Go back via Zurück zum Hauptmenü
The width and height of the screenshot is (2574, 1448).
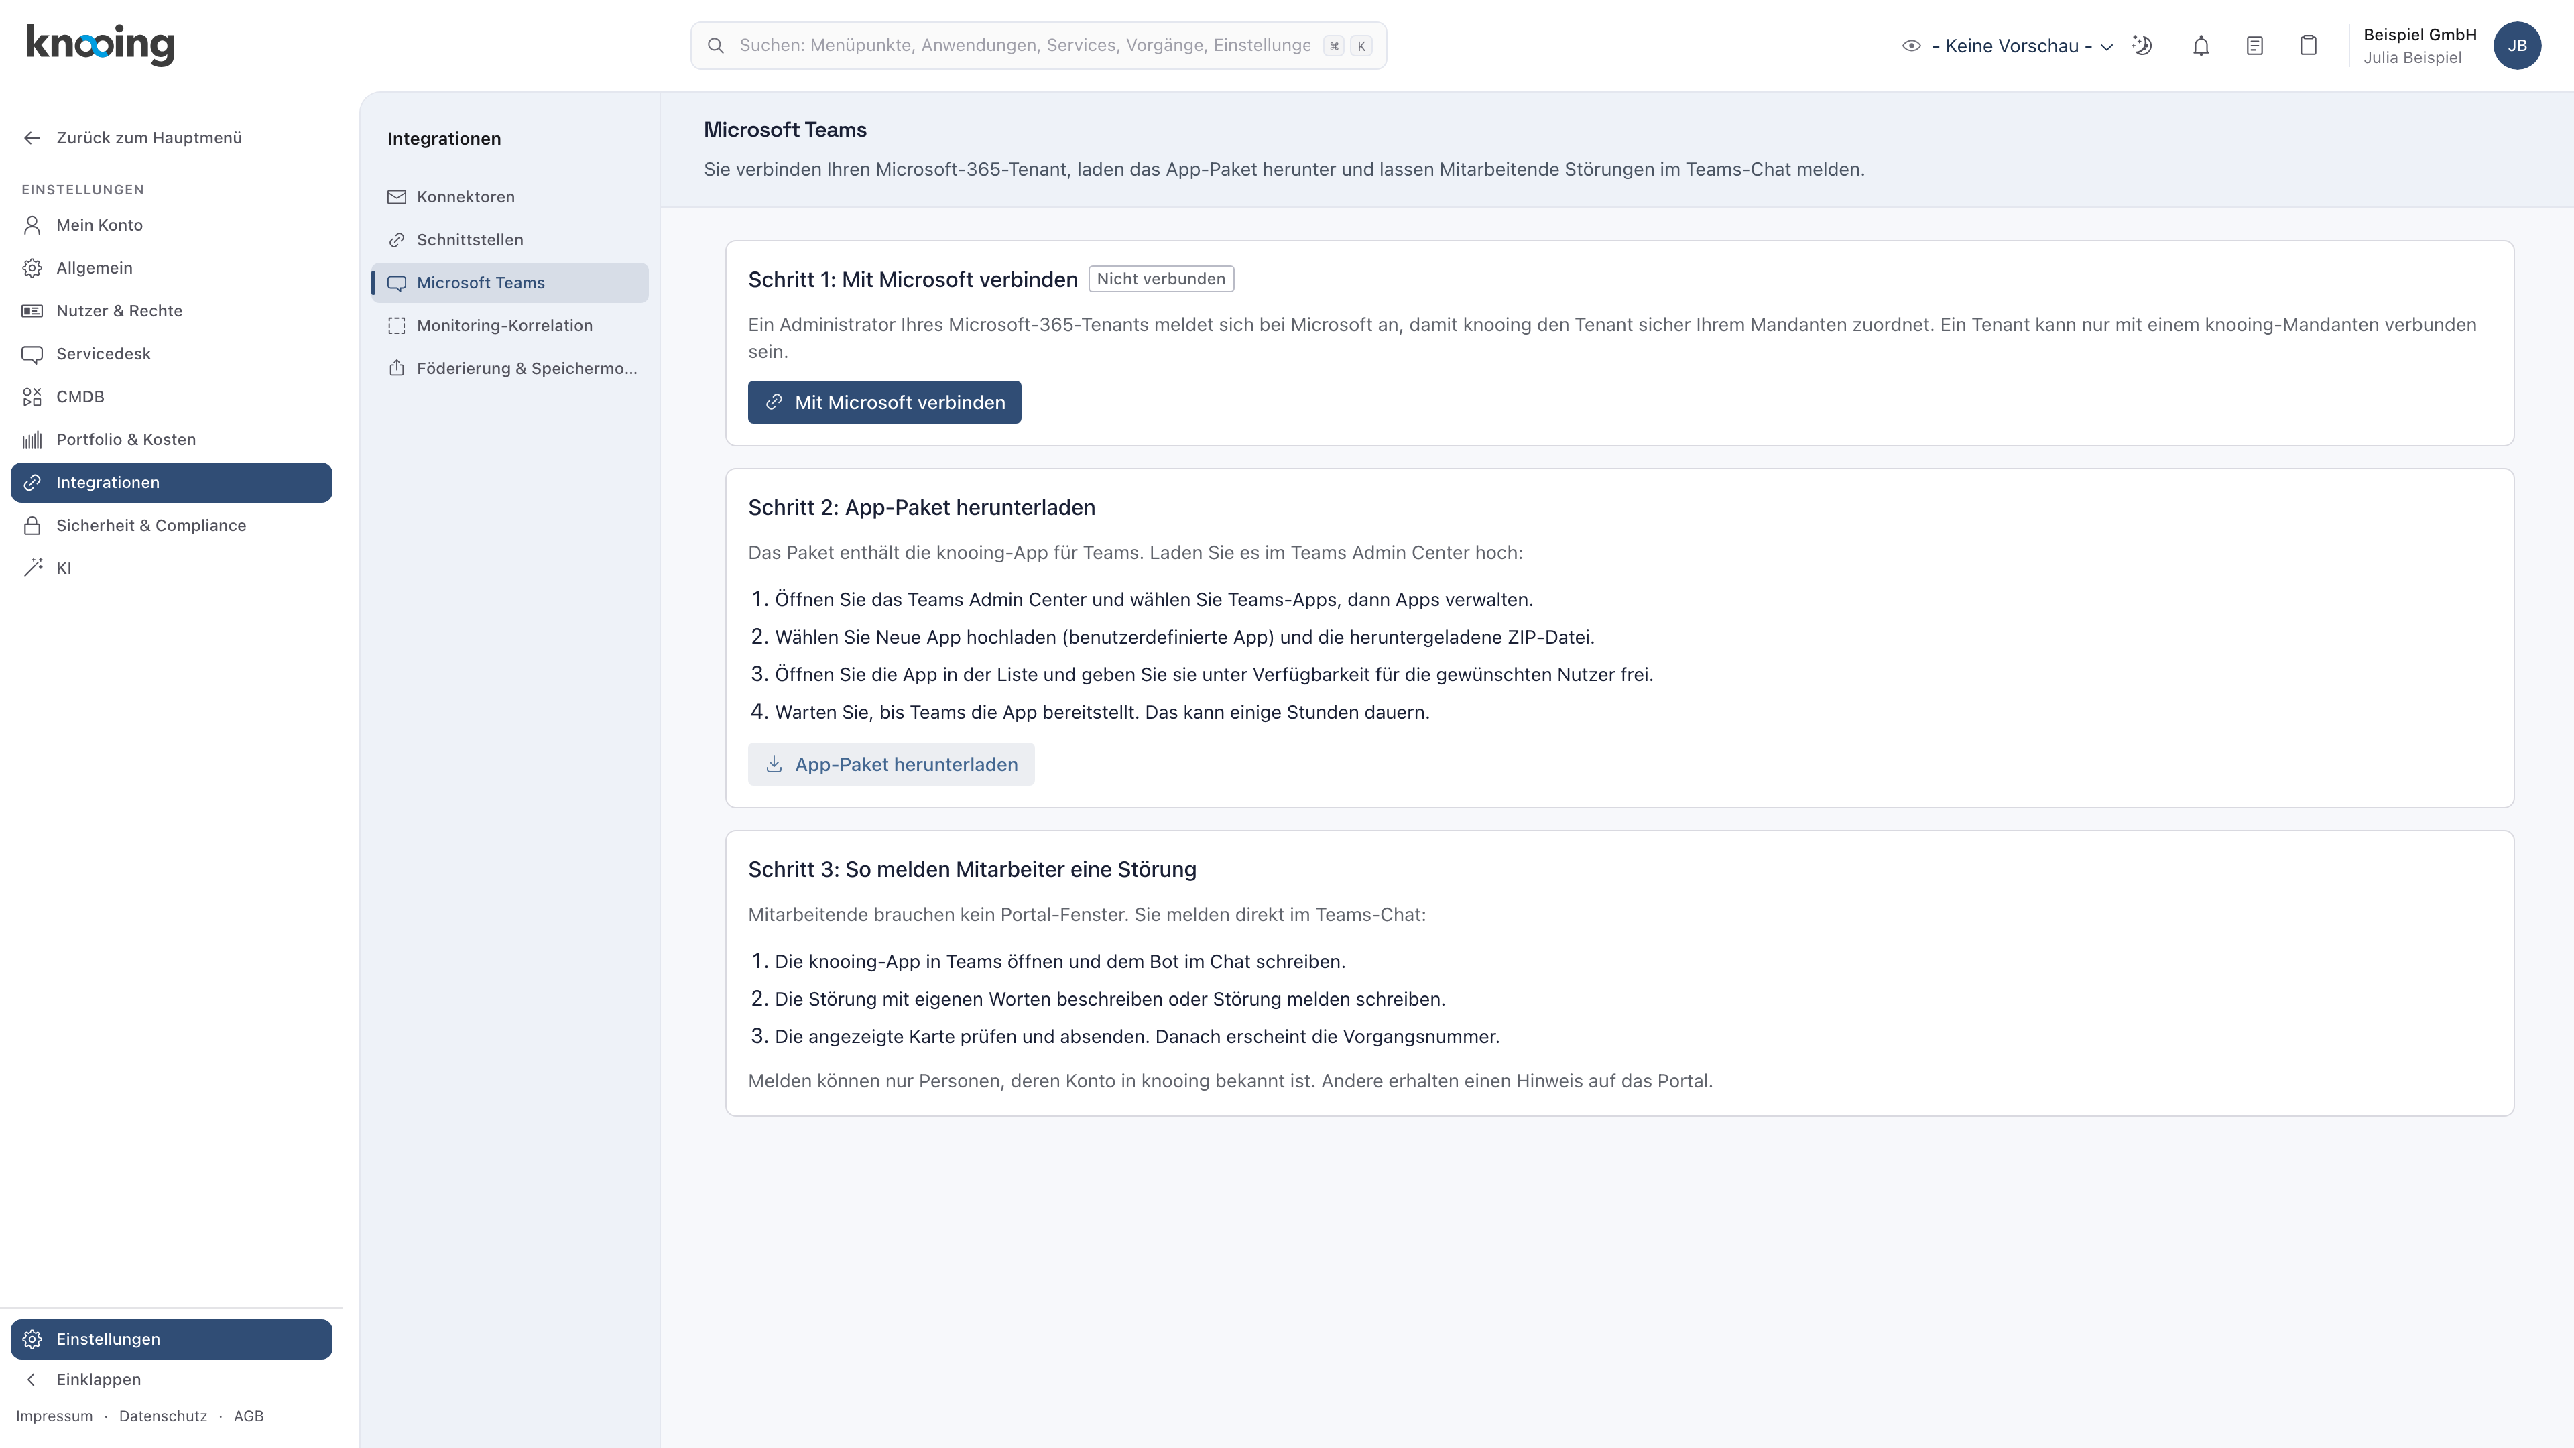[133, 138]
